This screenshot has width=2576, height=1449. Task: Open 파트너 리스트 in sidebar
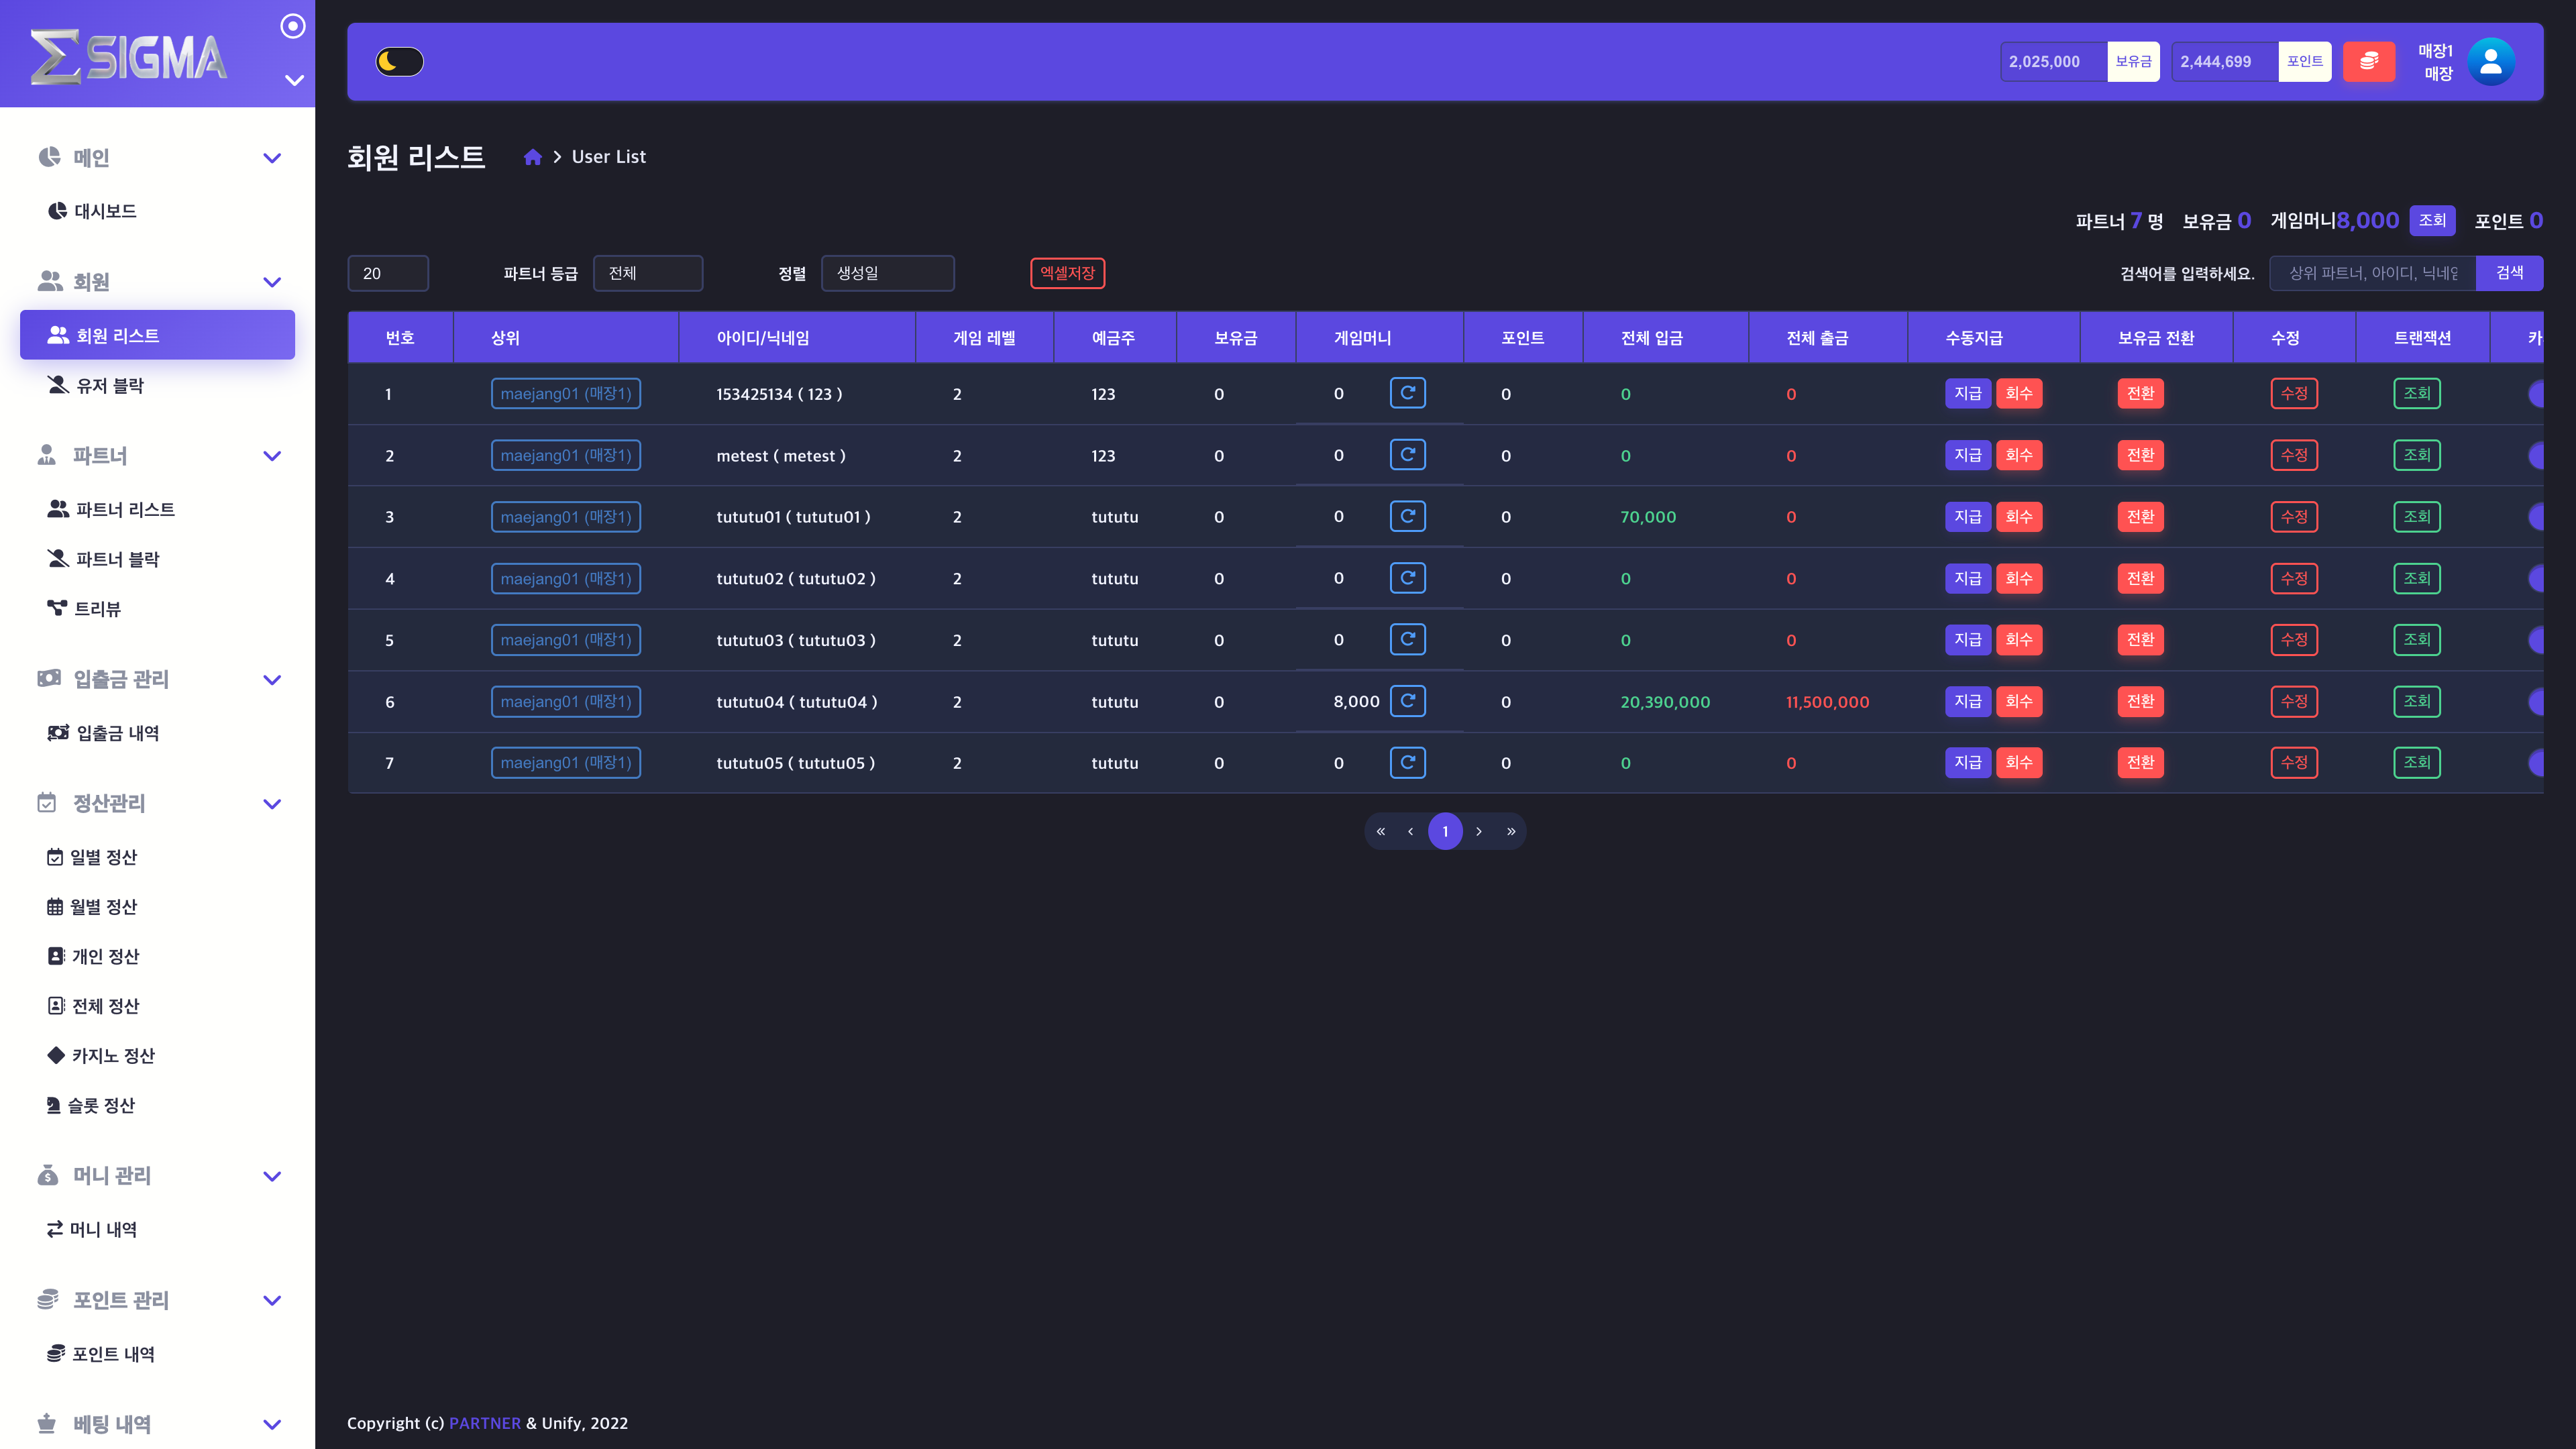click(125, 509)
